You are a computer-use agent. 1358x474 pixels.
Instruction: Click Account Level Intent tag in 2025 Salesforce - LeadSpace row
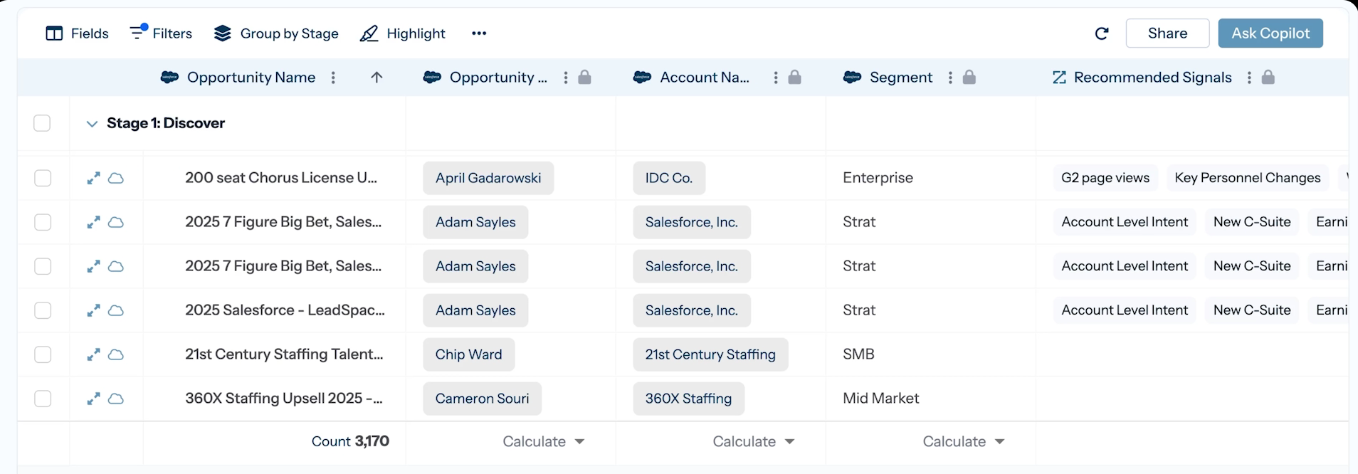tap(1125, 310)
